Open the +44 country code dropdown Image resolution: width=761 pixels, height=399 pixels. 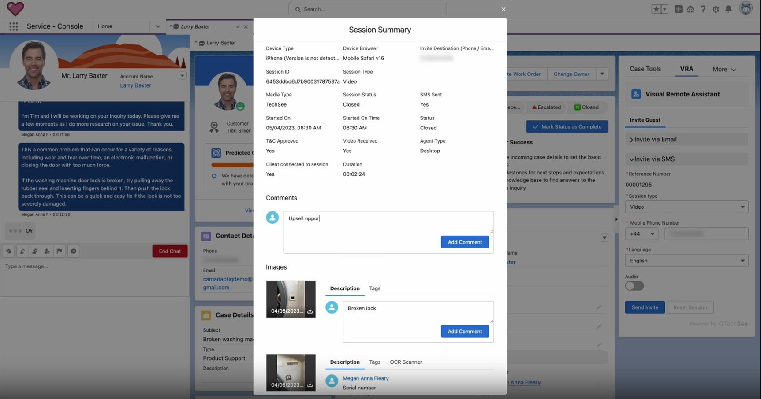tap(641, 234)
